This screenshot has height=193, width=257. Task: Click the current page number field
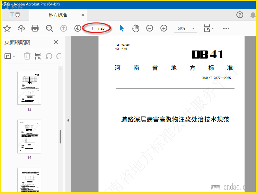[92, 28]
